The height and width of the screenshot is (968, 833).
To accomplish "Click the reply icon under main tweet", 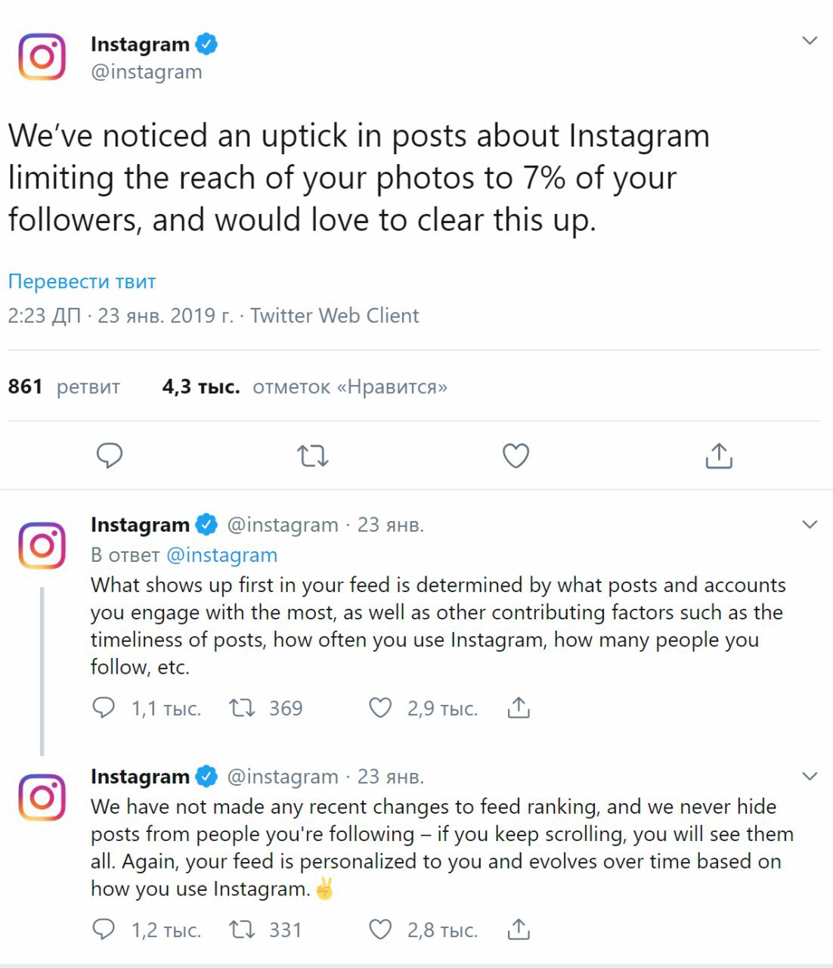I will 110,455.
